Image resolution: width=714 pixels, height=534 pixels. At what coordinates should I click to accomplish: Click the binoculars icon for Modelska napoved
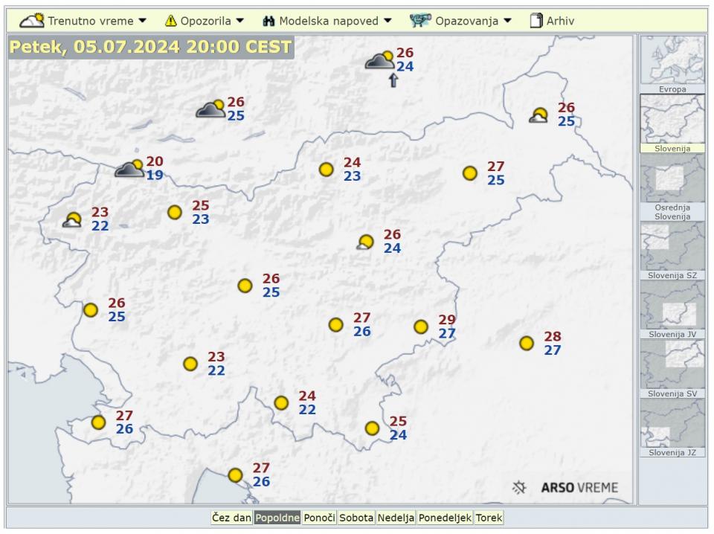pos(268,21)
